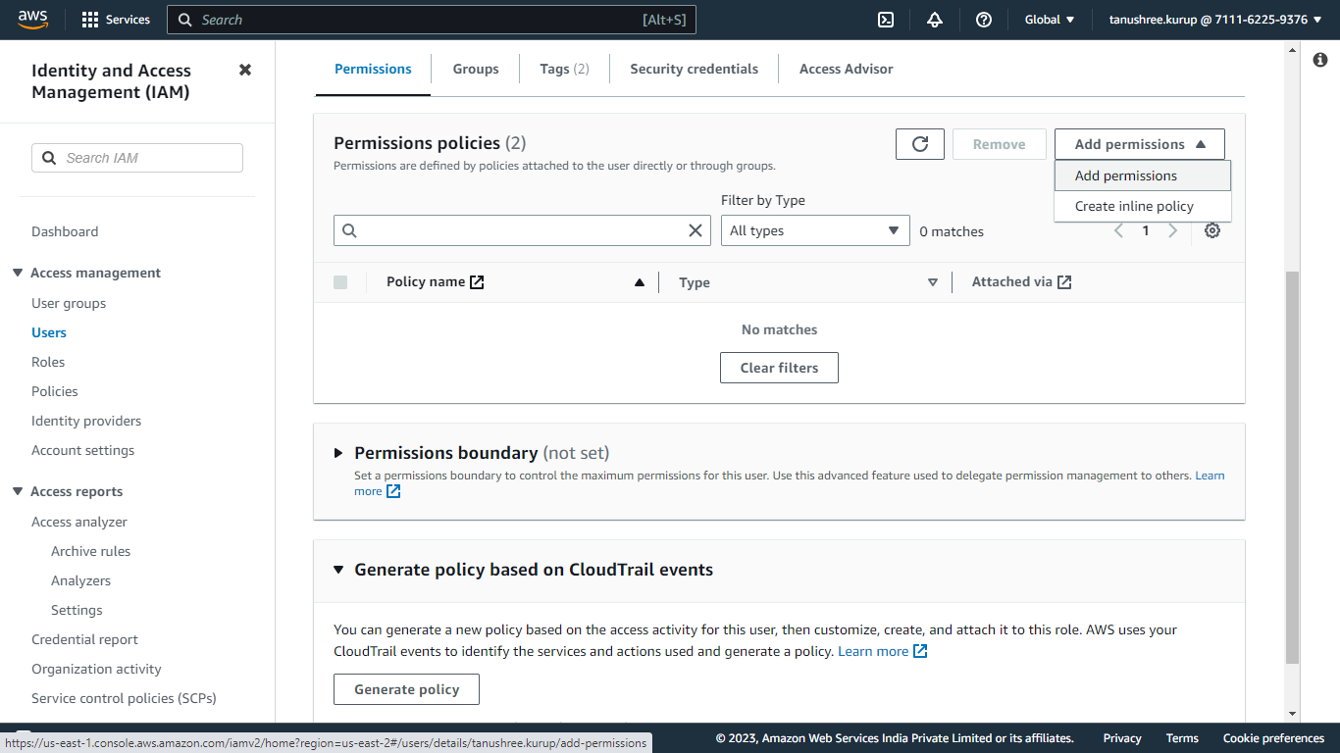1340x753 pixels.
Task: Open Cookie preferences in the footer
Action: [x=1273, y=738]
